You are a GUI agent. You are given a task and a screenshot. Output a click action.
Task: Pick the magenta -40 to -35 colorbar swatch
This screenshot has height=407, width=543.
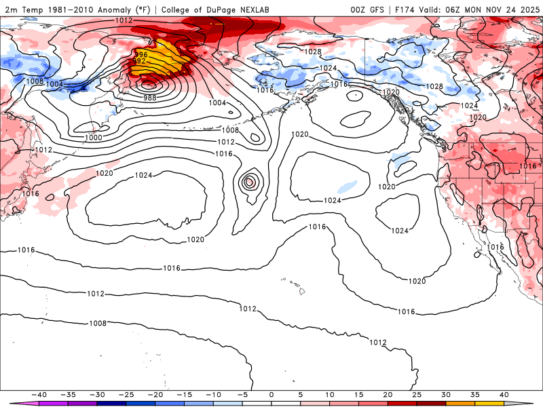click(54, 404)
